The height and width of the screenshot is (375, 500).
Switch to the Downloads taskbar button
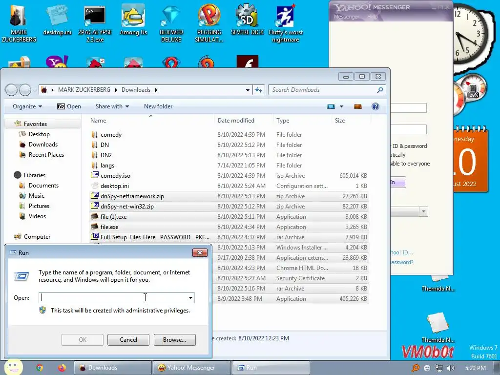113,368
